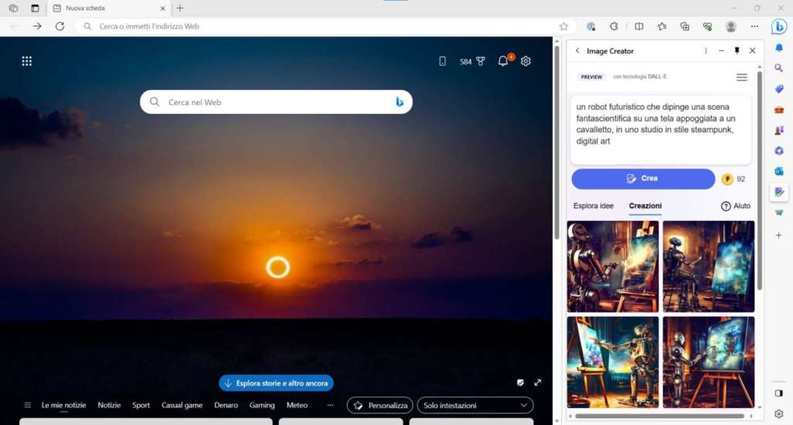Open the Tools briefcase icon in the sidebar

pos(779,109)
